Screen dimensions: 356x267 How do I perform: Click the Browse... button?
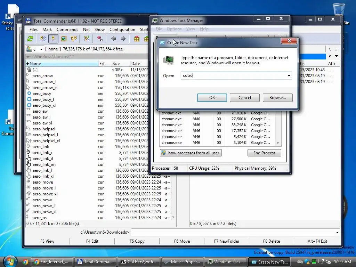tap(277, 98)
